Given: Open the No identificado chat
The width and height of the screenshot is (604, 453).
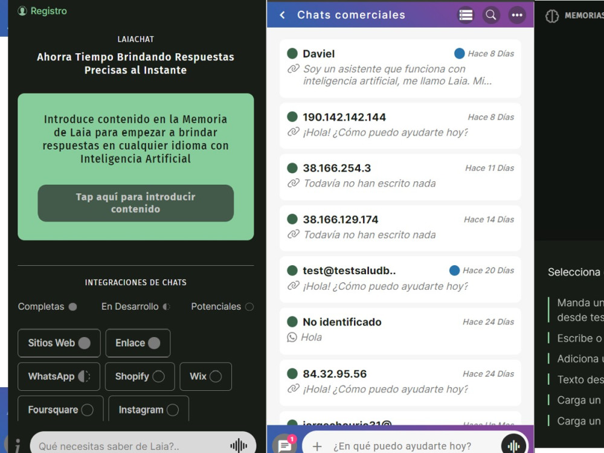Looking at the screenshot, I should tap(400, 331).
